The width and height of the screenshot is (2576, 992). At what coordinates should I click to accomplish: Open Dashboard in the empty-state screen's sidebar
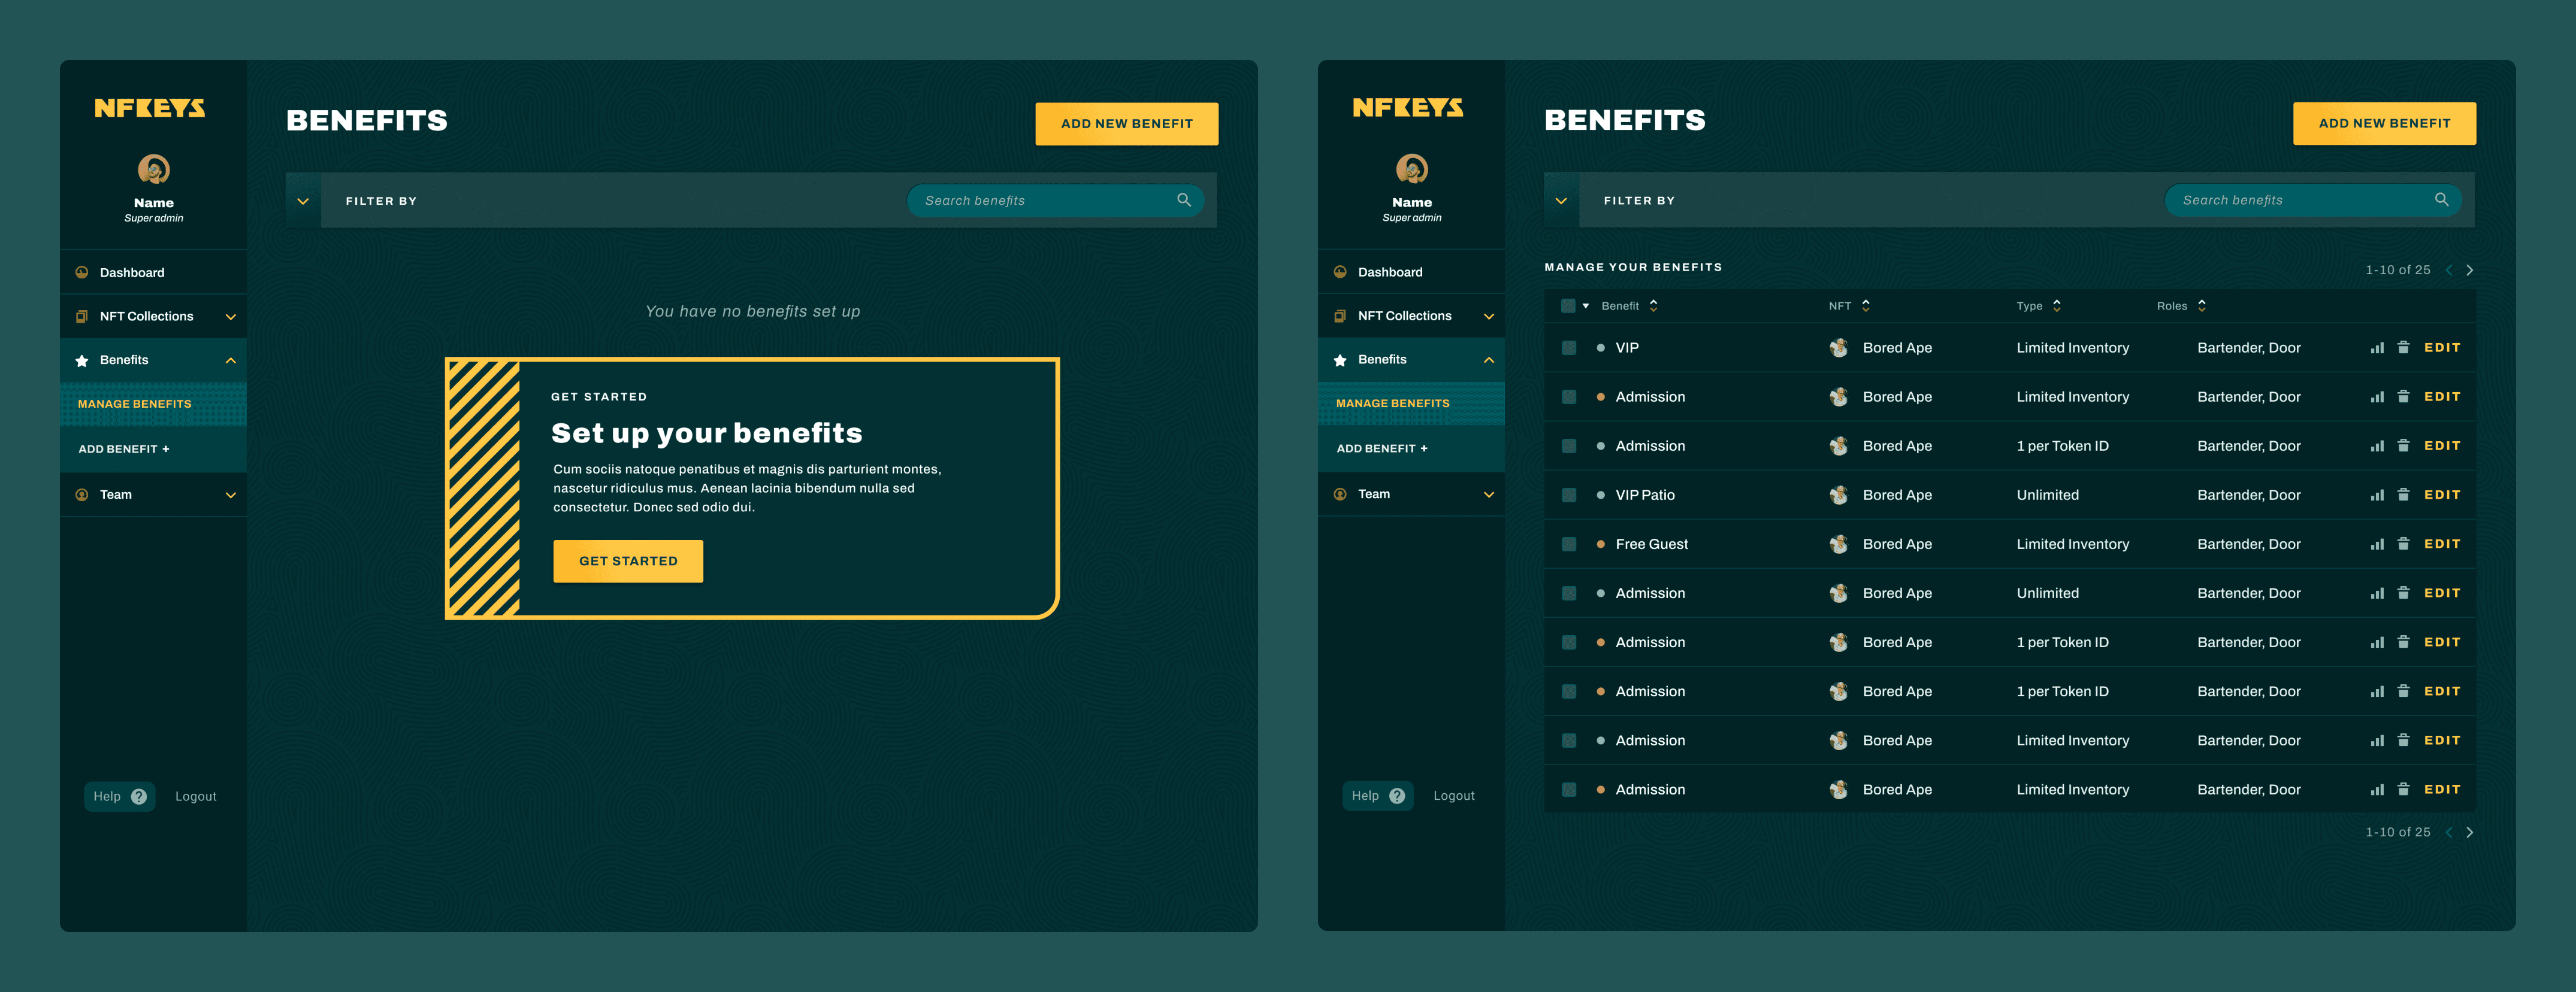click(131, 273)
